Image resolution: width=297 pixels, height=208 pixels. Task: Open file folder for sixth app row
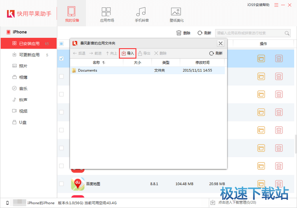click(x=261, y=148)
